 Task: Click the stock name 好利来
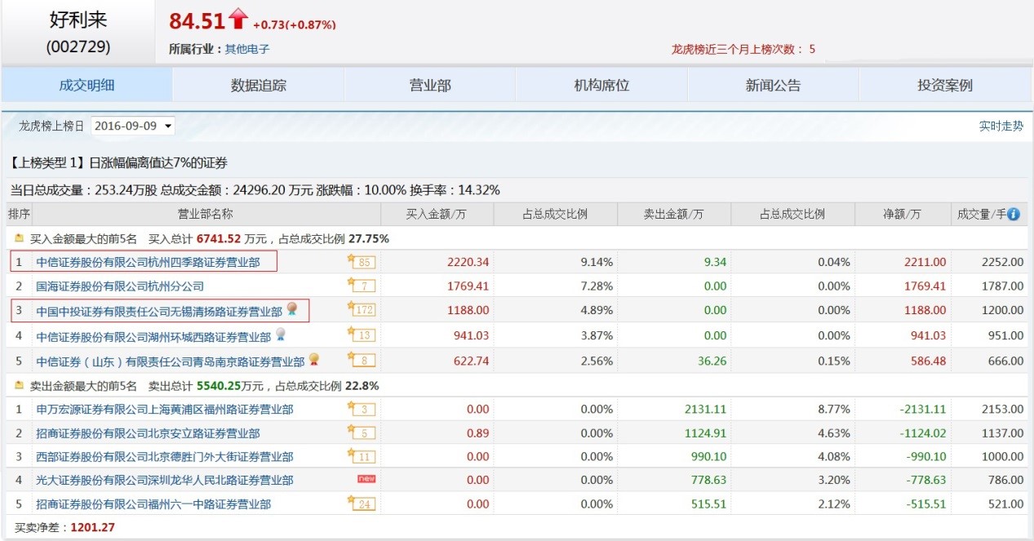[78, 20]
